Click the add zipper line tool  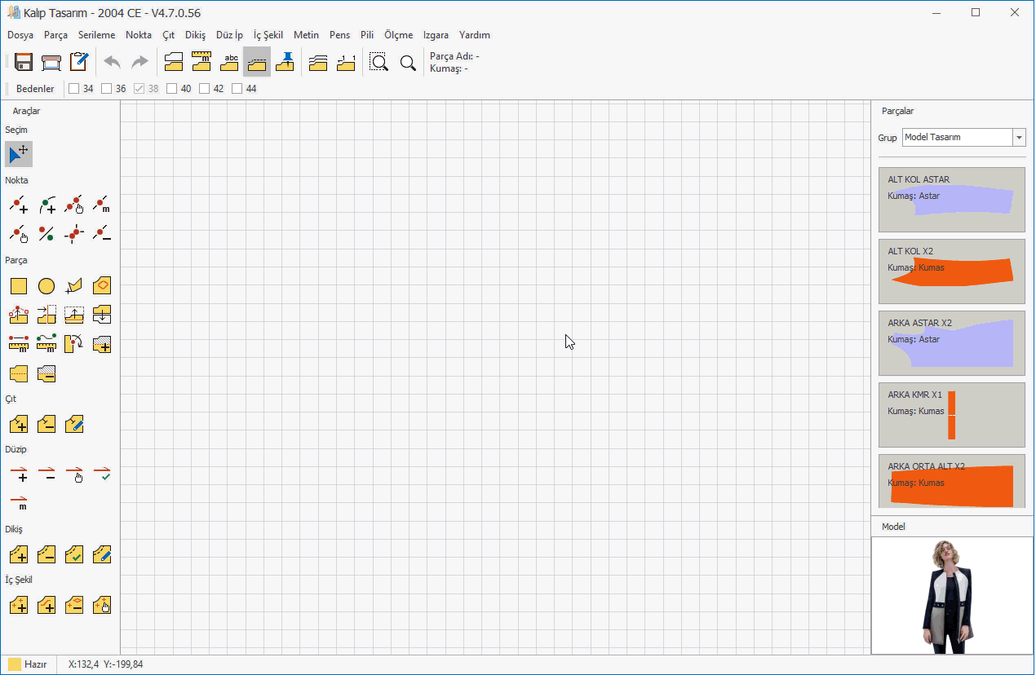point(19,474)
